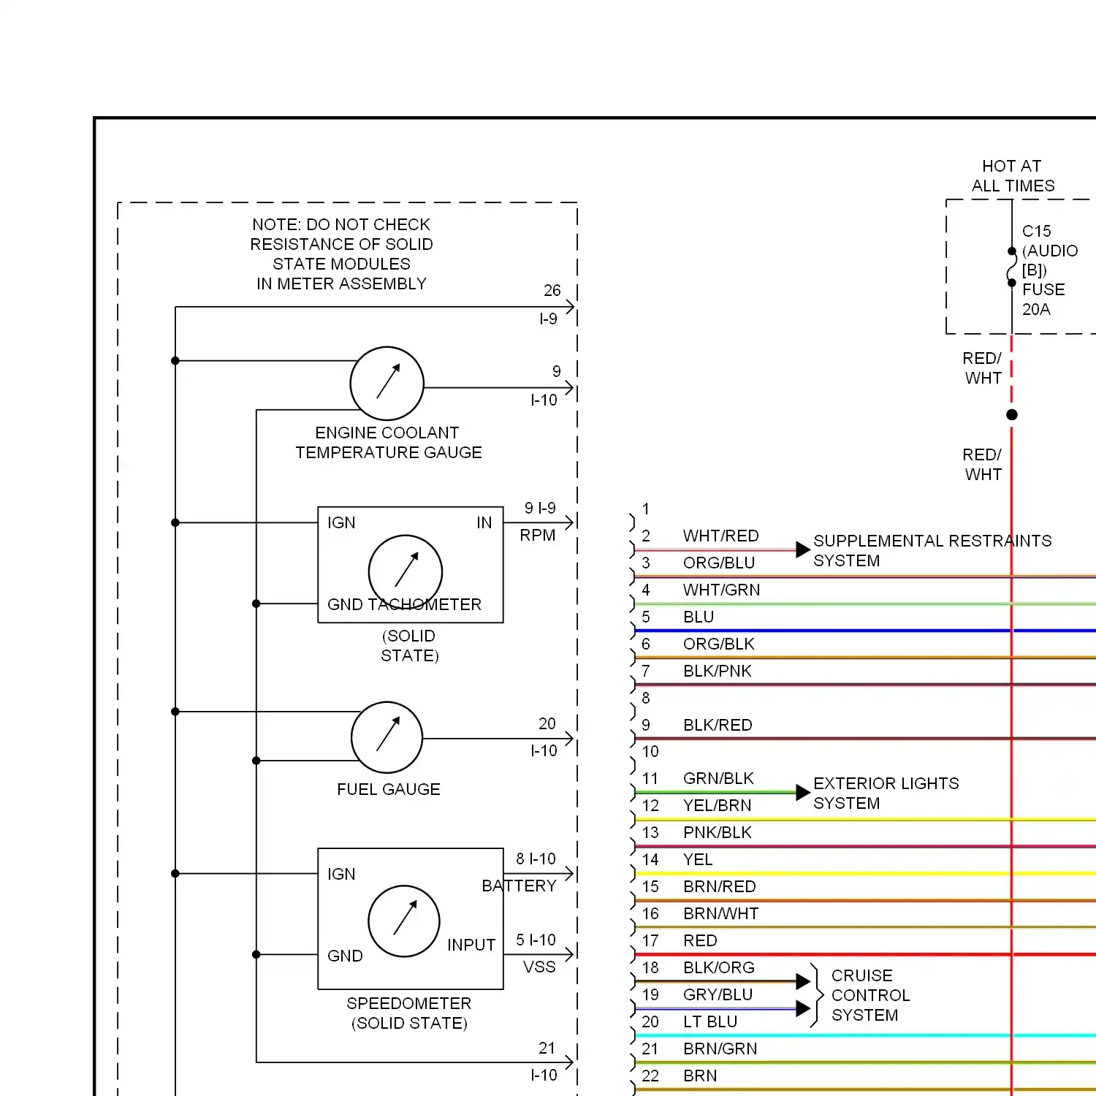
Task: Select the 'ORG/BLU' wire label at pin 3
Action: [x=719, y=563]
